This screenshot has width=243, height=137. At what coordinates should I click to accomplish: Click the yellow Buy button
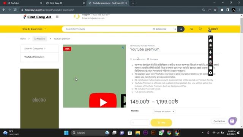[161, 123]
